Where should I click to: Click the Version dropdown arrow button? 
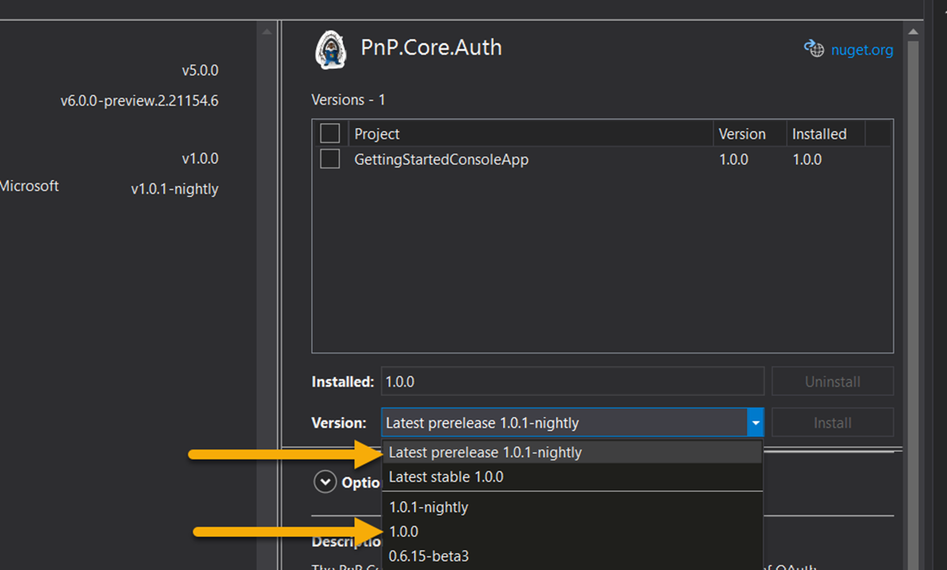coord(754,422)
